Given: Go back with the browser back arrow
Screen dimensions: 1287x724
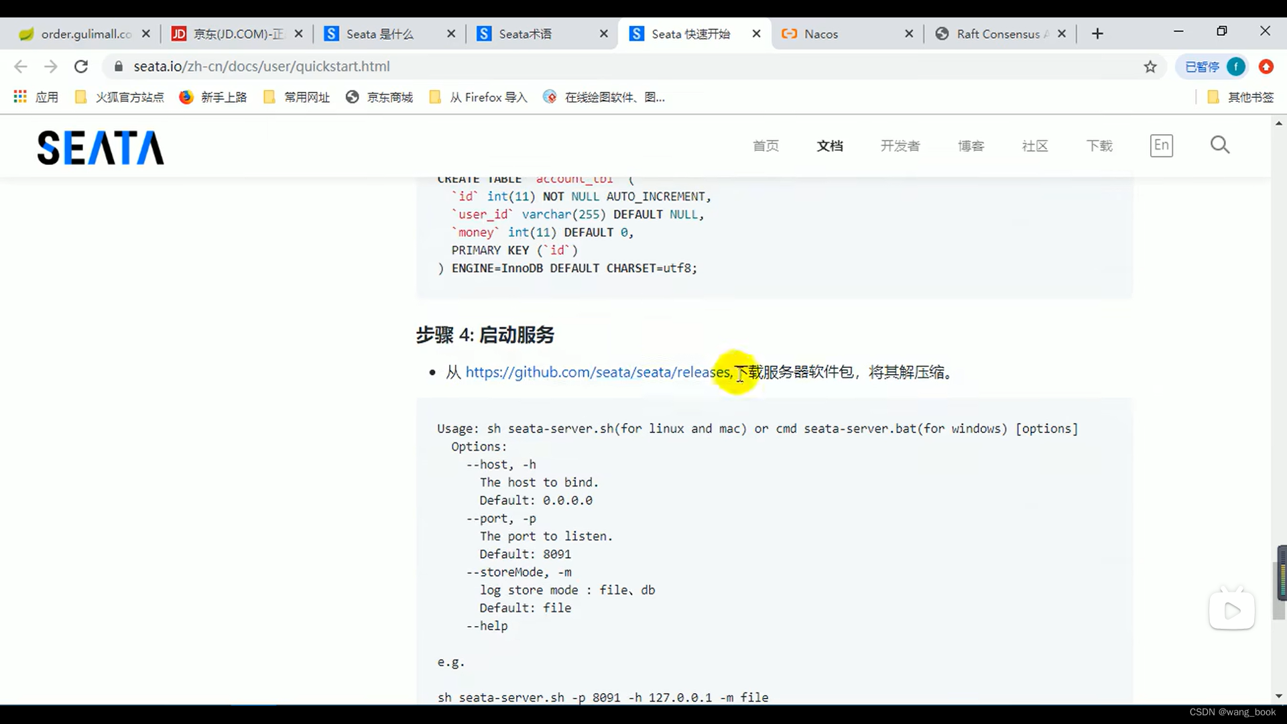Looking at the screenshot, I should 21,66.
